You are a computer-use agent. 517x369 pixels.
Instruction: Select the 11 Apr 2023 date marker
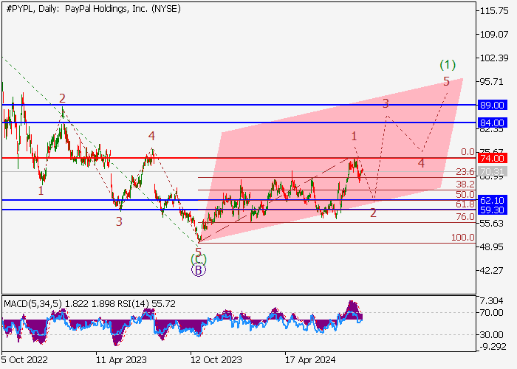click(x=120, y=359)
